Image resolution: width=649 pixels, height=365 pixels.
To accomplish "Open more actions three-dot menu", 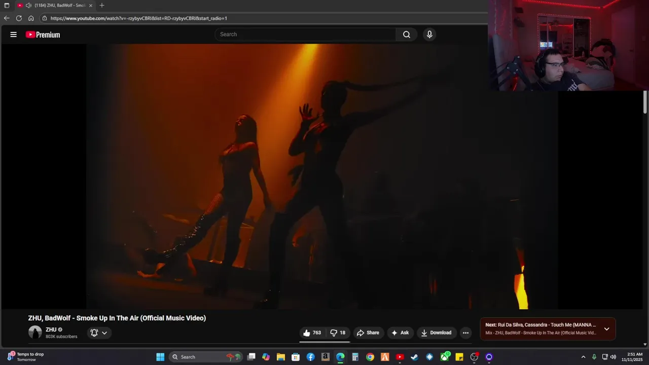I will (465, 333).
